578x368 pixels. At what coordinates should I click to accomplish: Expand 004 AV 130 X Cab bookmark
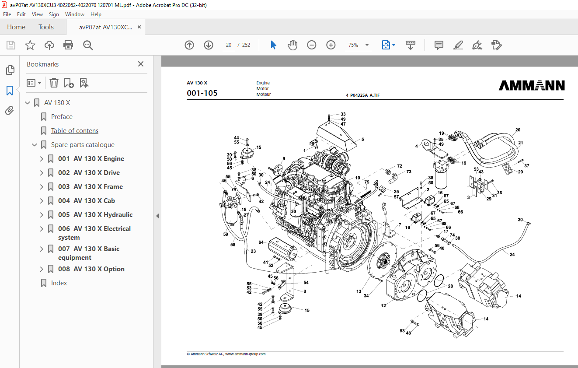42,201
